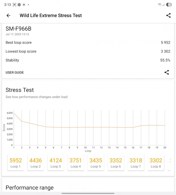Tap the Loop 3 score card 4124
176x195 pixels.
[55, 163]
